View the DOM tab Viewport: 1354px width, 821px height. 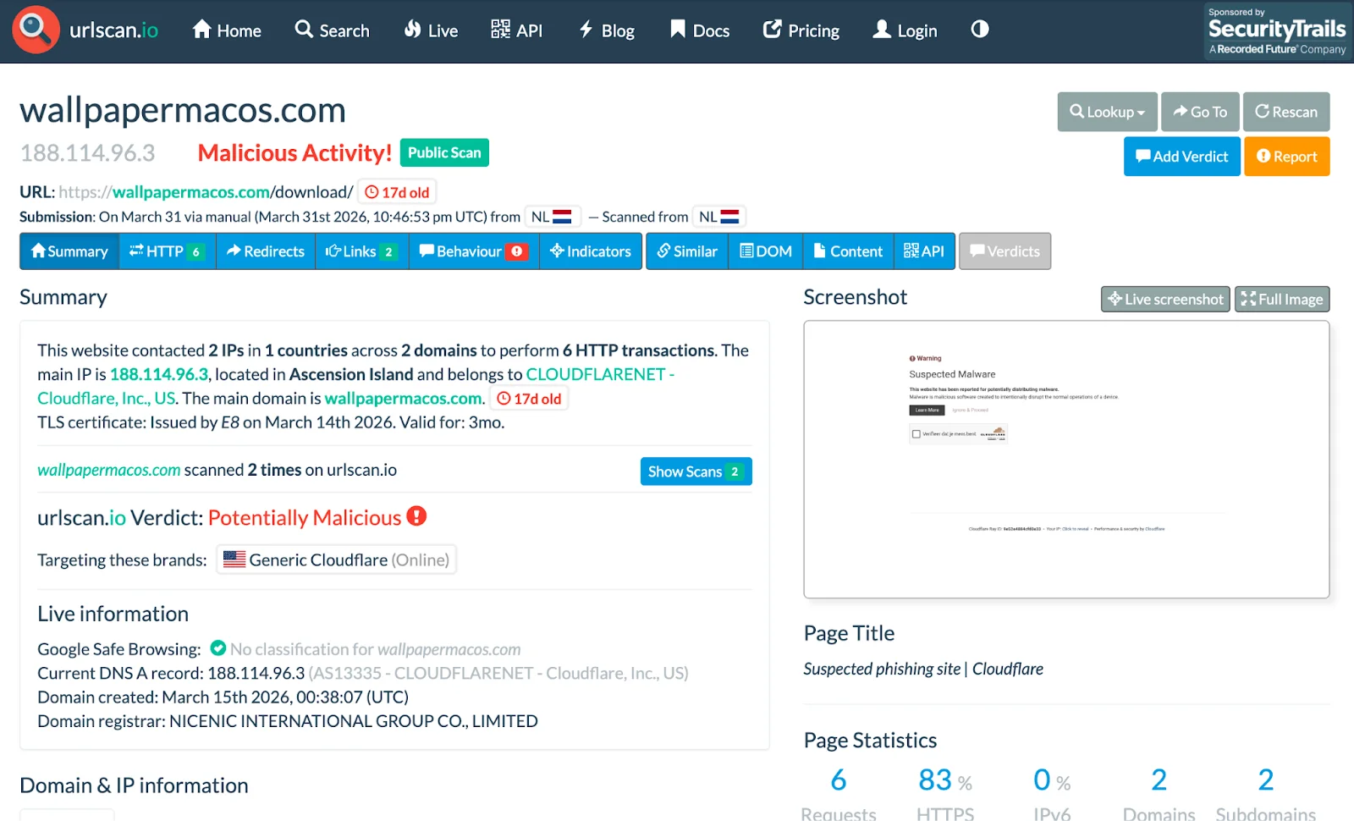coord(766,251)
